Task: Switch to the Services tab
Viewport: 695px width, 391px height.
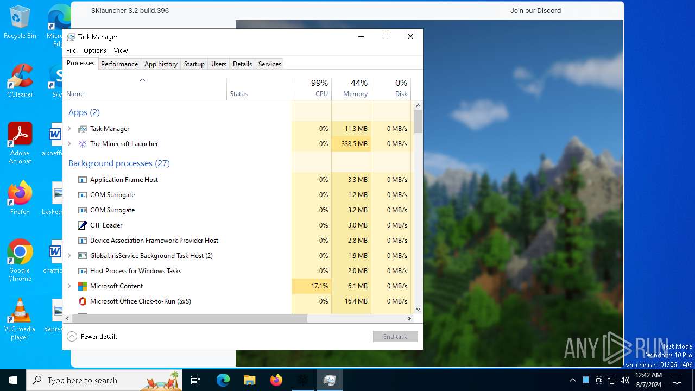Action: tap(270, 64)
